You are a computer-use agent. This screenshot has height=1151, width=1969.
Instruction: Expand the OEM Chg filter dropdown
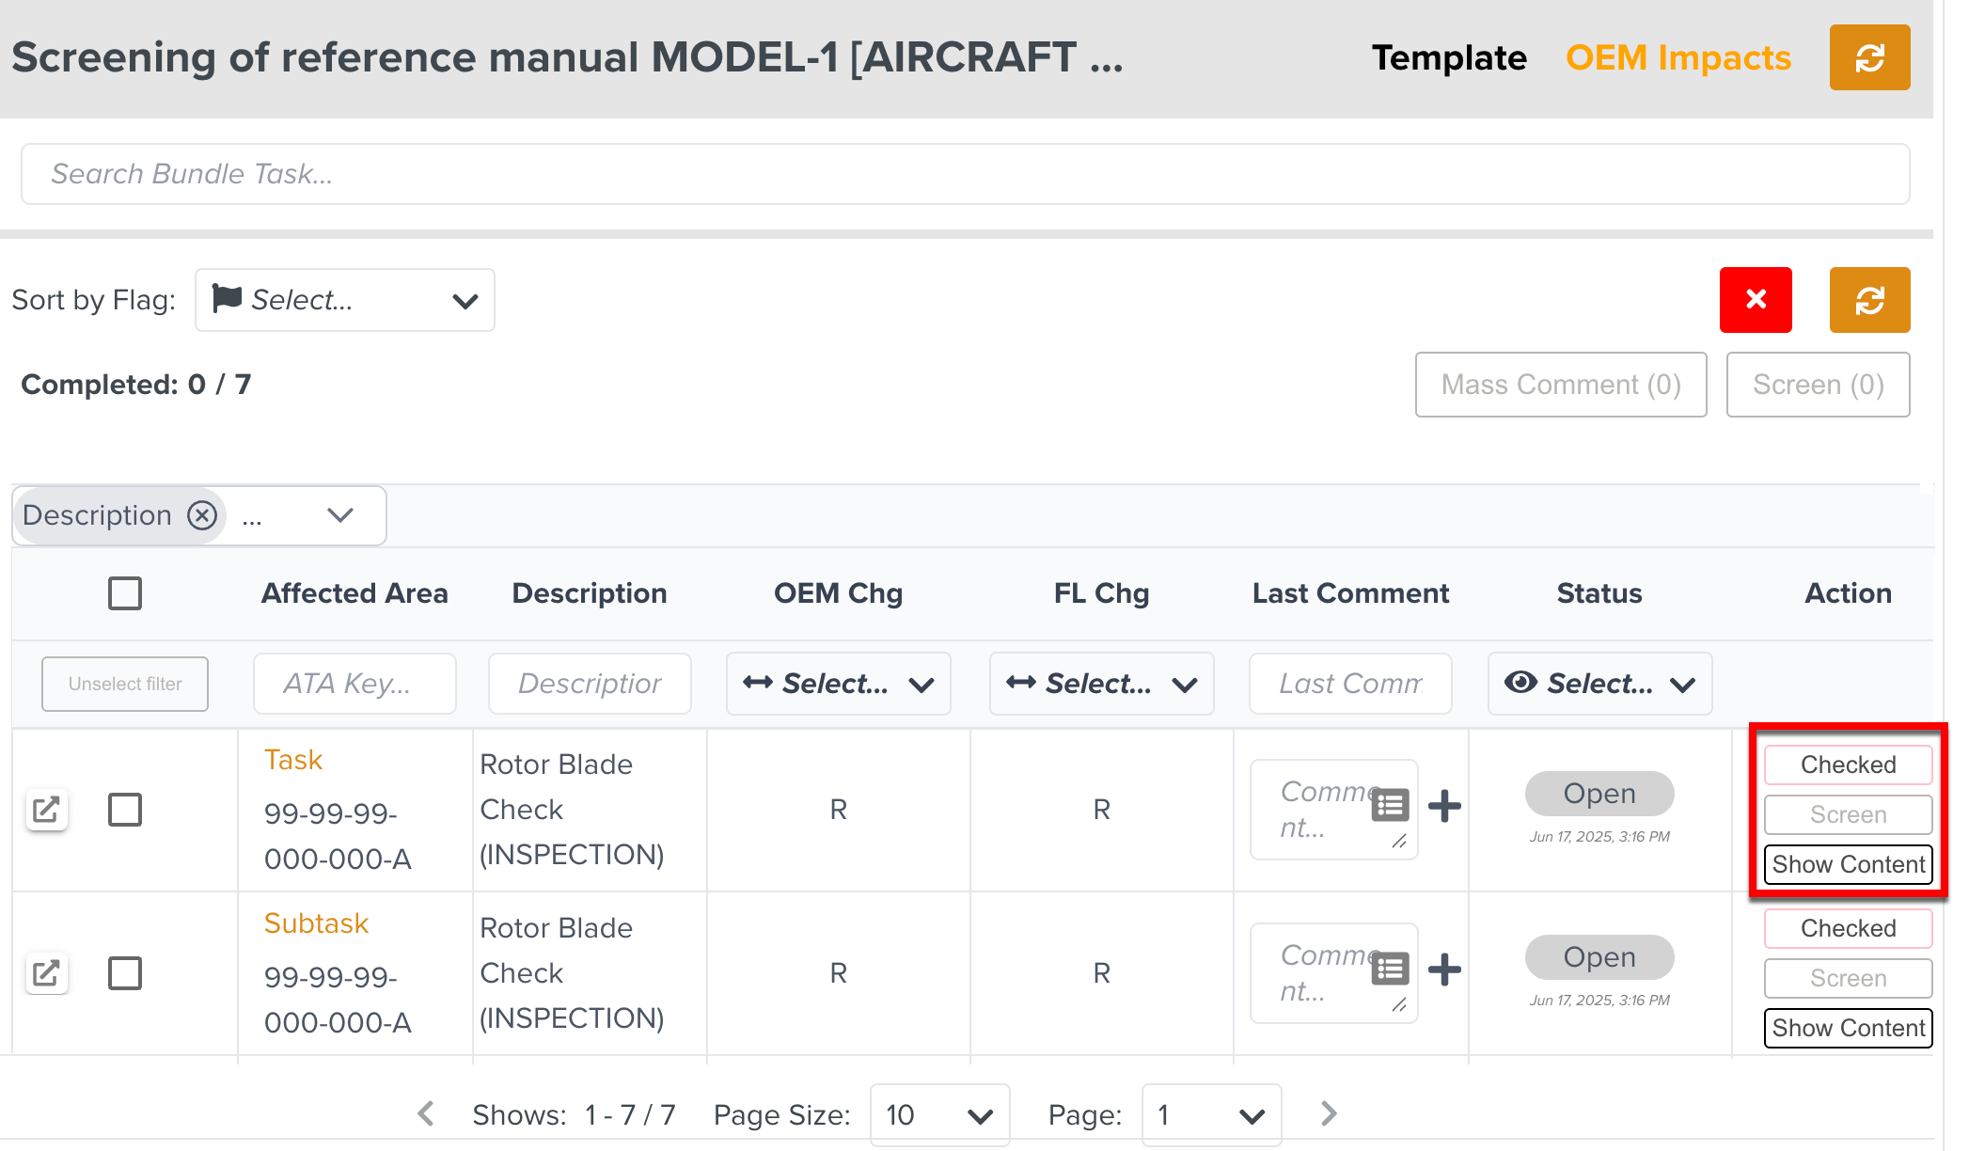[x=838, y=684]
